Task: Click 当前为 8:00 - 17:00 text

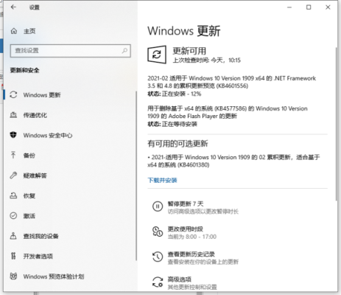Action: 192,237
